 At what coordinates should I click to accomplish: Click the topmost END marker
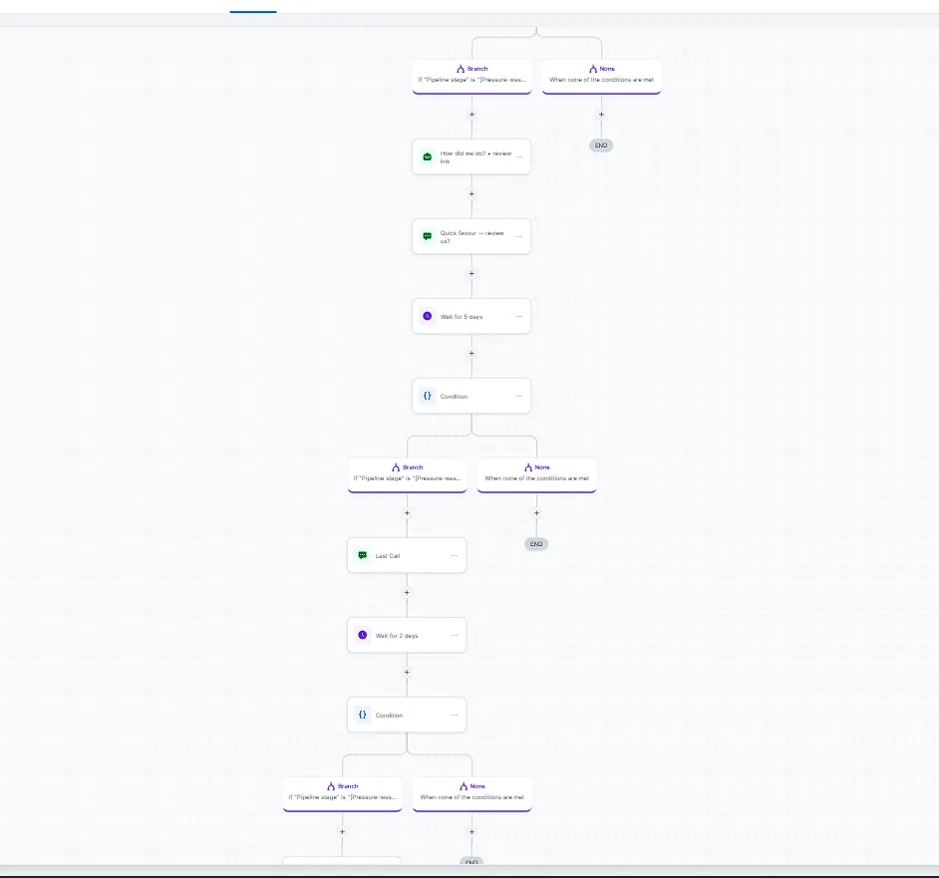click(601, 146)
